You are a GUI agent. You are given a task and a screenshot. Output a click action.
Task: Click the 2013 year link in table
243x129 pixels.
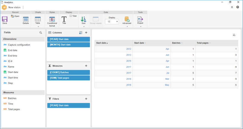pos(129,55)
